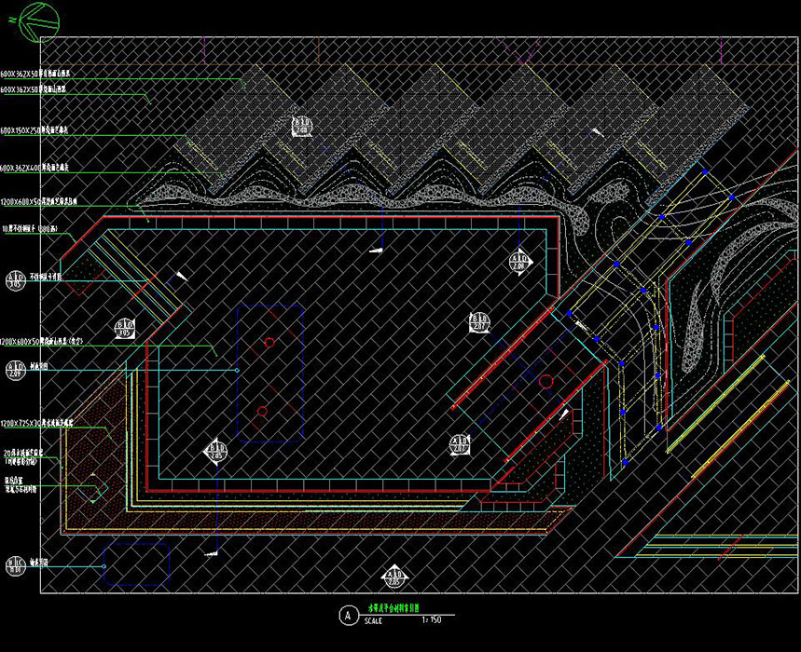Select the SCALE label under the title

point(372,620)
